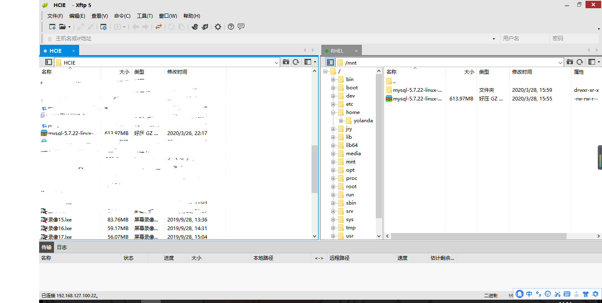This screenshot has width=602, height=303.
Task: Open the 工具(T) menu
Action: (145, 16)
